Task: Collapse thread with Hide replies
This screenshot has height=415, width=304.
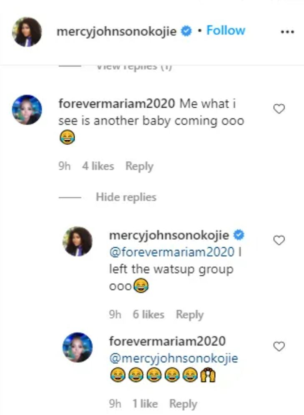Action: [126, 197]
